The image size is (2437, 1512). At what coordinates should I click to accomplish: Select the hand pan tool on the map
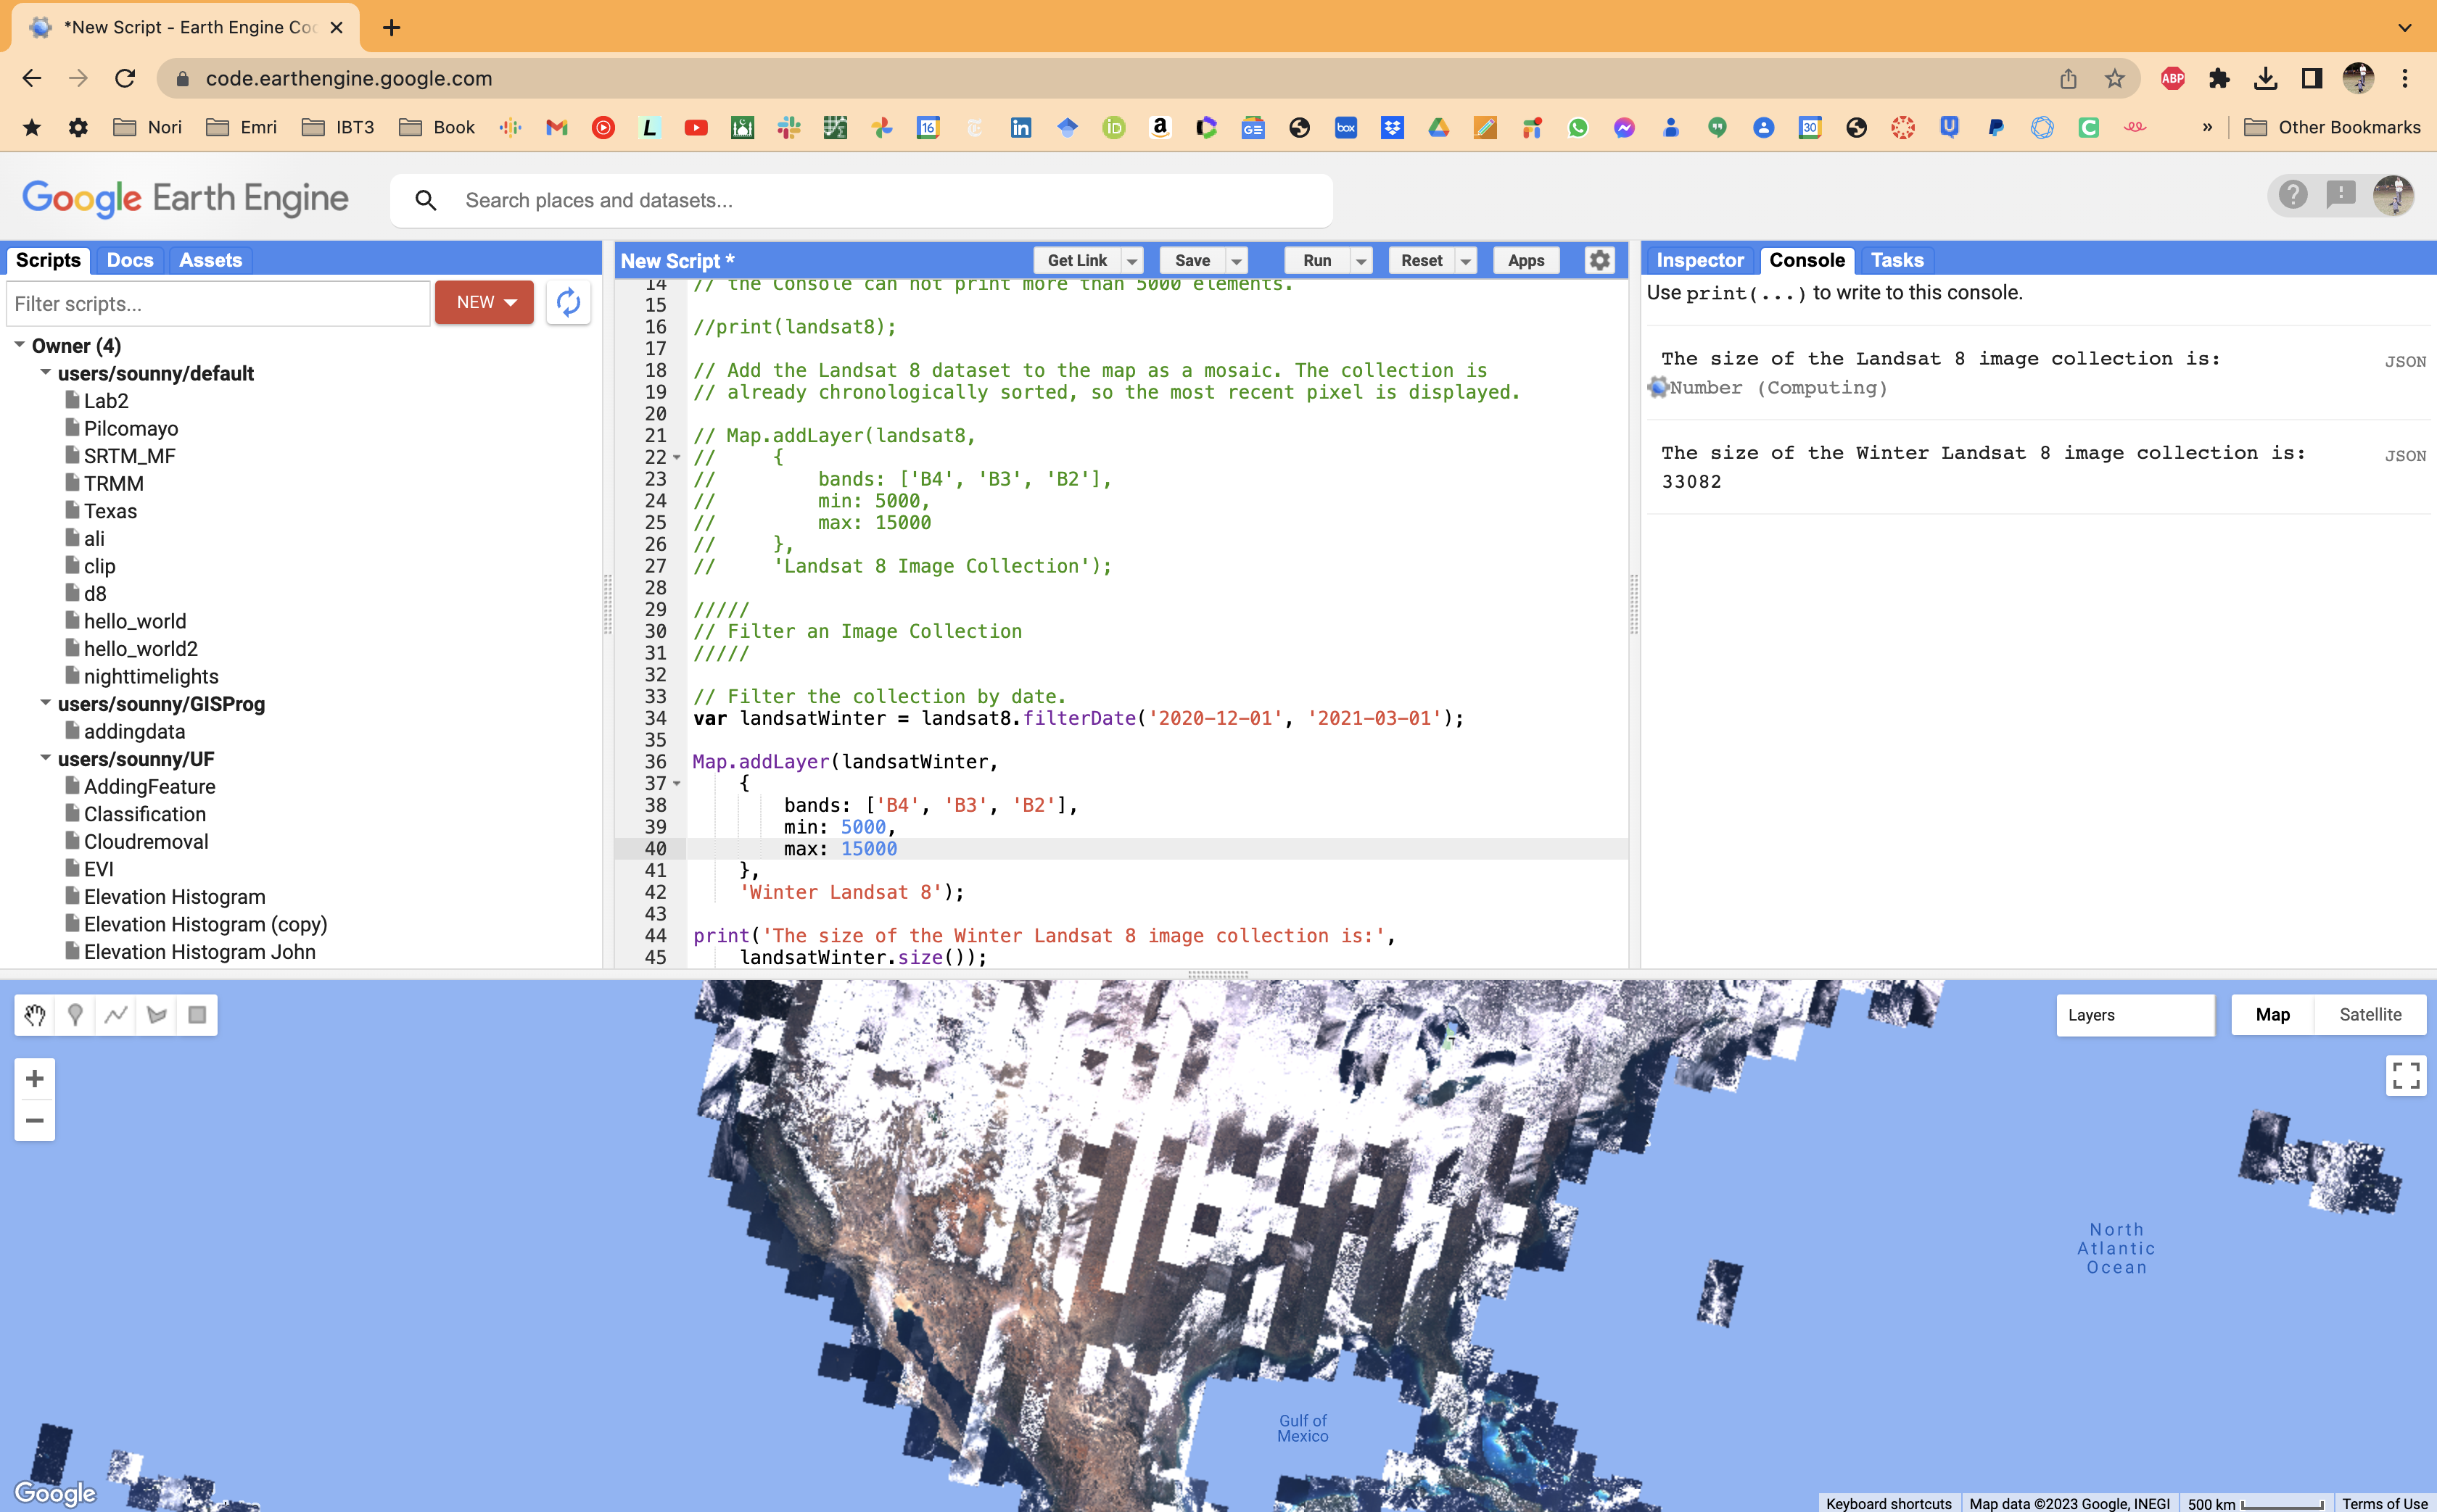pos(35,1015)
